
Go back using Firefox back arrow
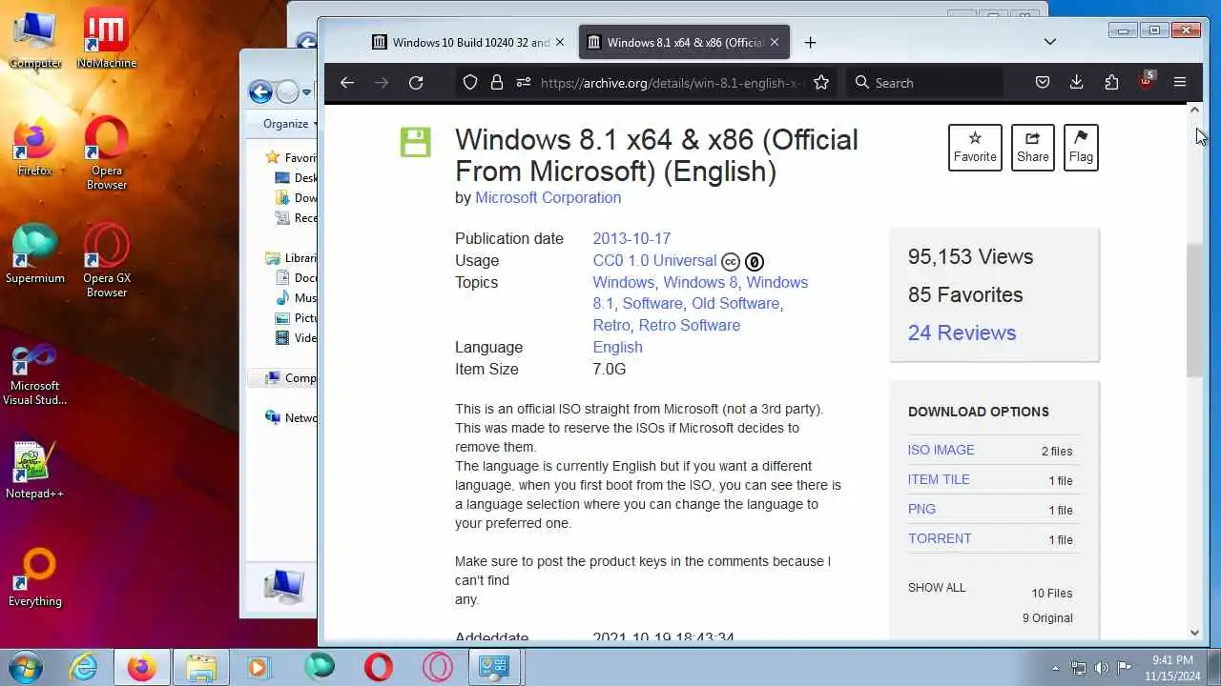[x=347, y=83]
